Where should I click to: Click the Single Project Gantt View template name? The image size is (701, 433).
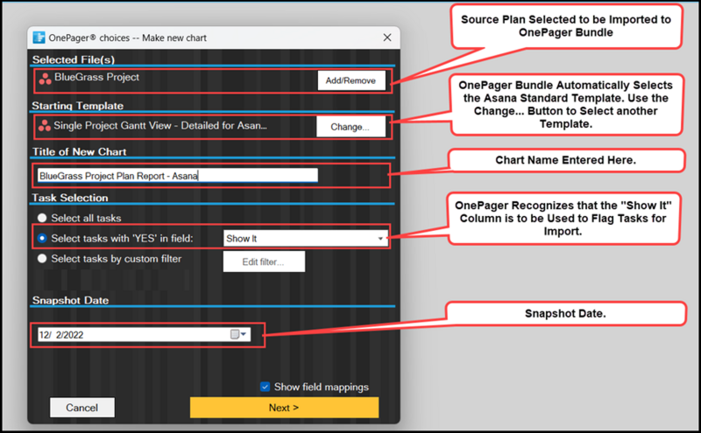160,126
